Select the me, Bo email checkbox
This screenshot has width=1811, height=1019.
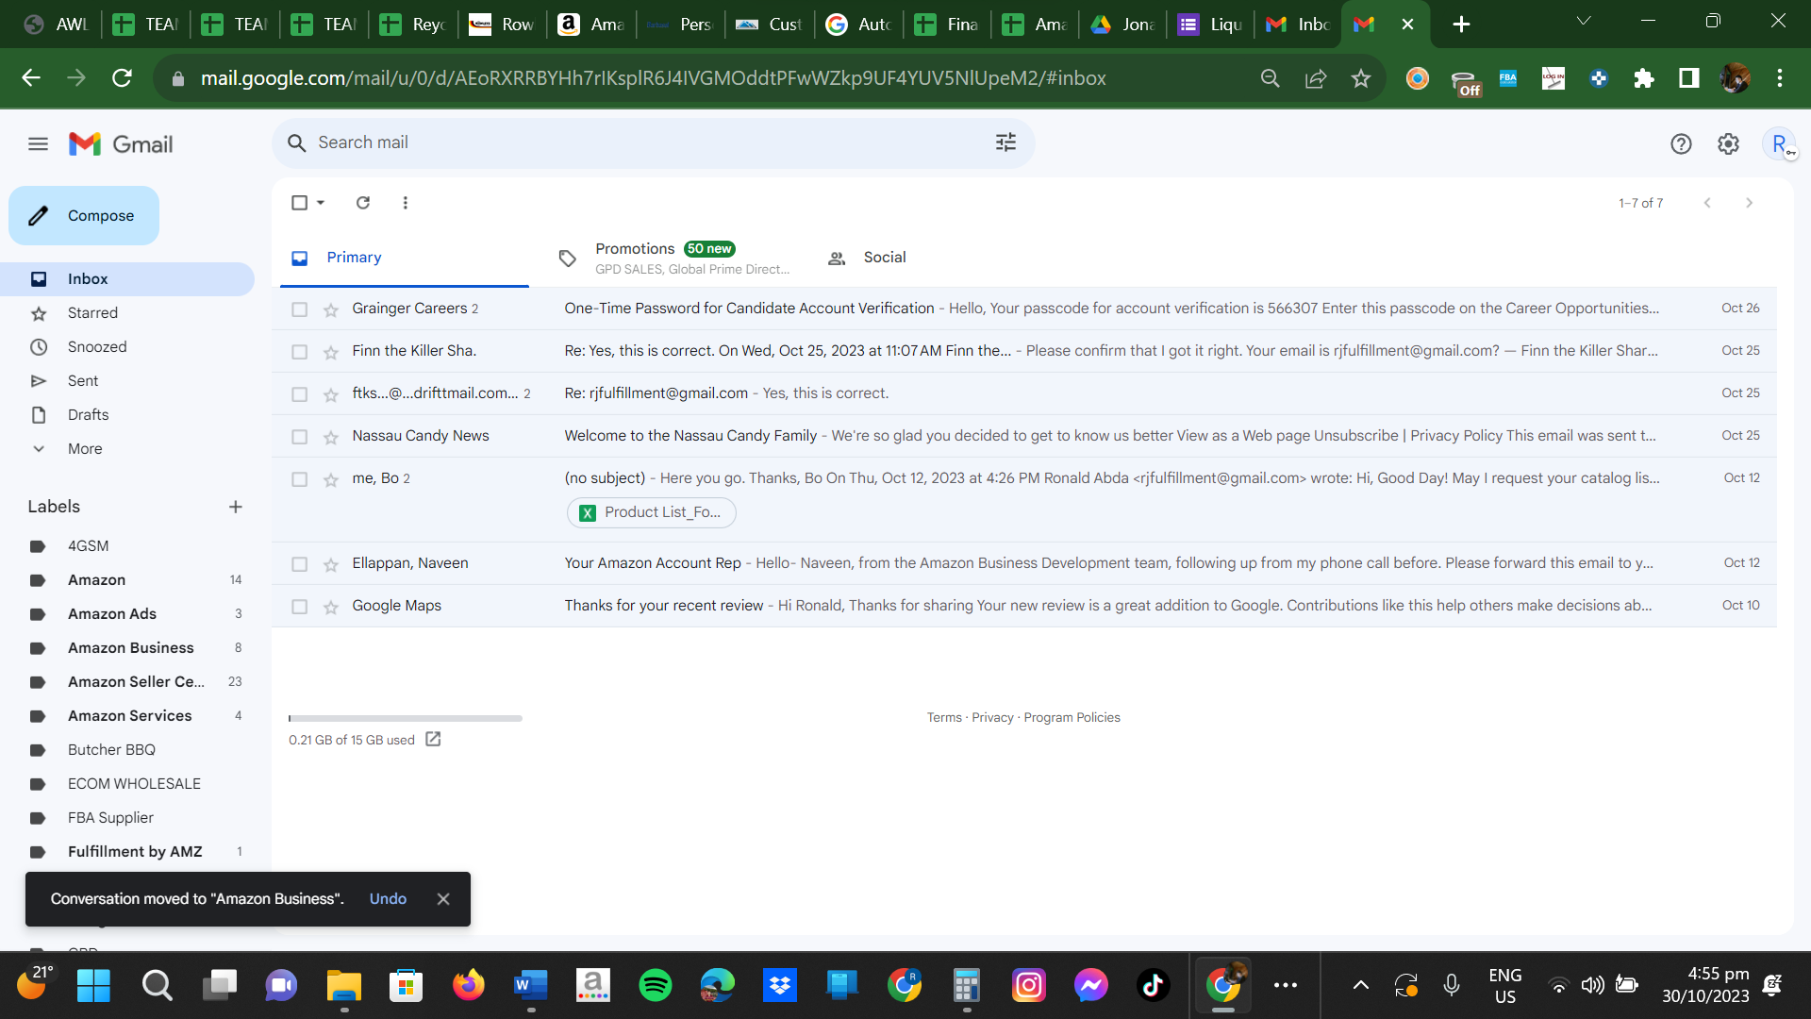[x=300, y=479]
